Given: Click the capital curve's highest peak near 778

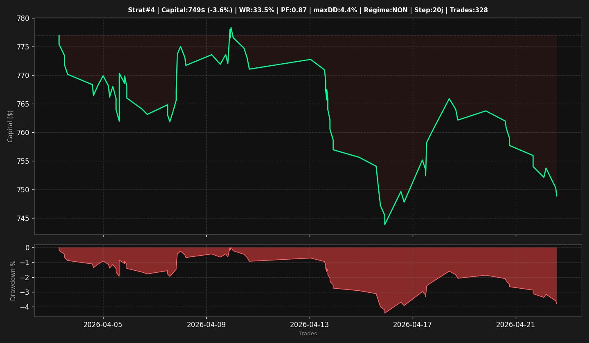Looking at the screenshot, I should [x=231, y=28].
